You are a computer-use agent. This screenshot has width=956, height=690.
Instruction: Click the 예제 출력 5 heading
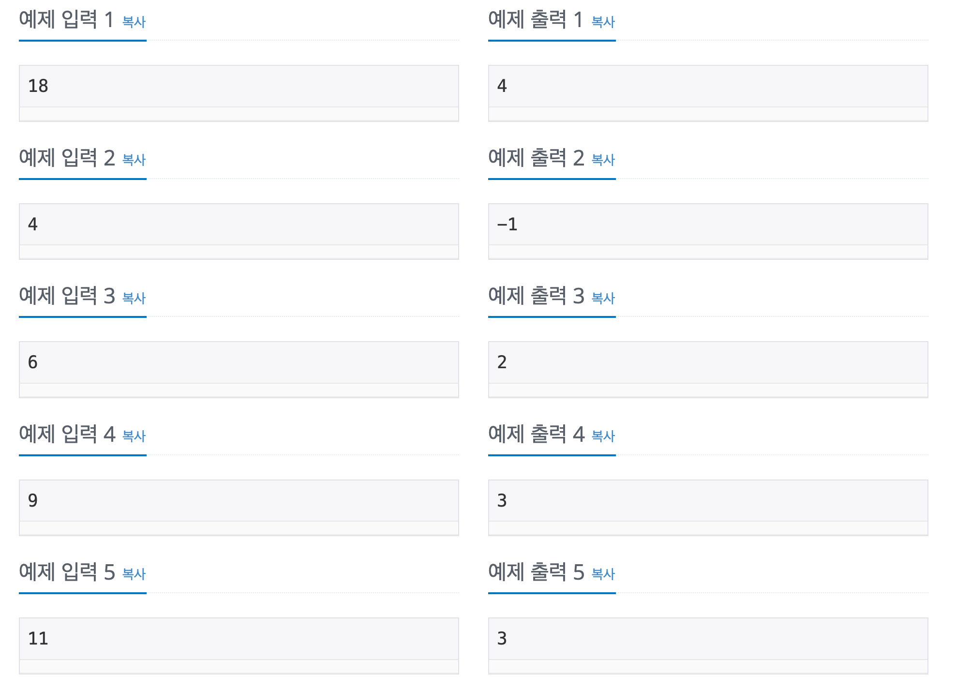536,572
